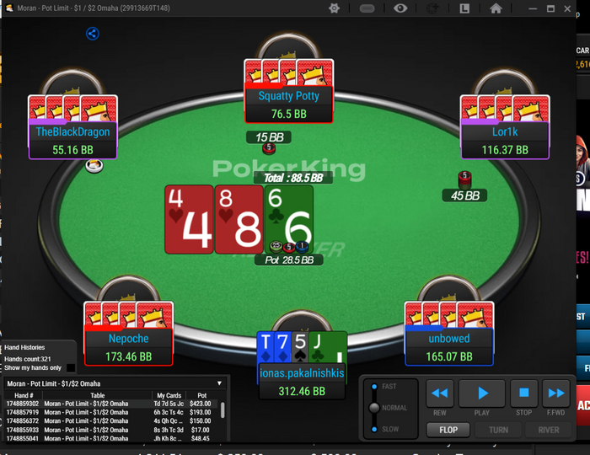Click Nepoche's 173.46 BB stack
Viewport: 590px width, 455px height.
[129, 356]
